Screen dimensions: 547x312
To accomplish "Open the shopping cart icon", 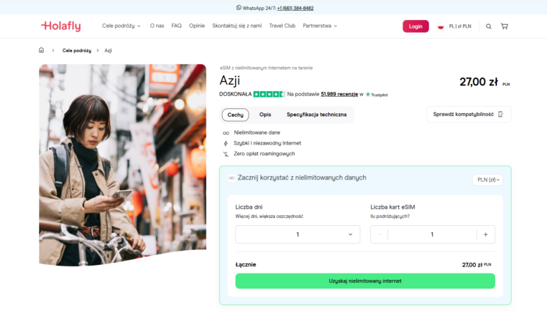I will 504,26.
